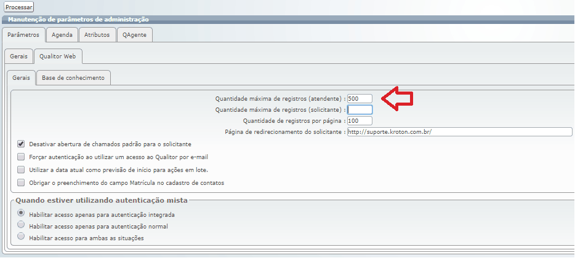Select the Qualitor Web tab
Screen dimensions: 575x258
pyautogui.click(x=57, y=57)
